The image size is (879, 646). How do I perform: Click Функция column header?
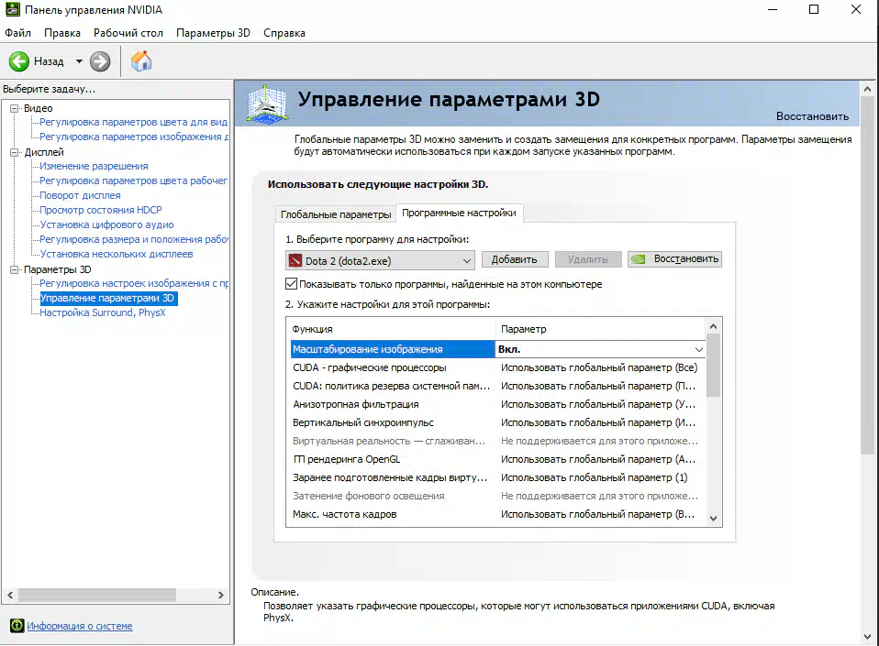coord(392,329)
